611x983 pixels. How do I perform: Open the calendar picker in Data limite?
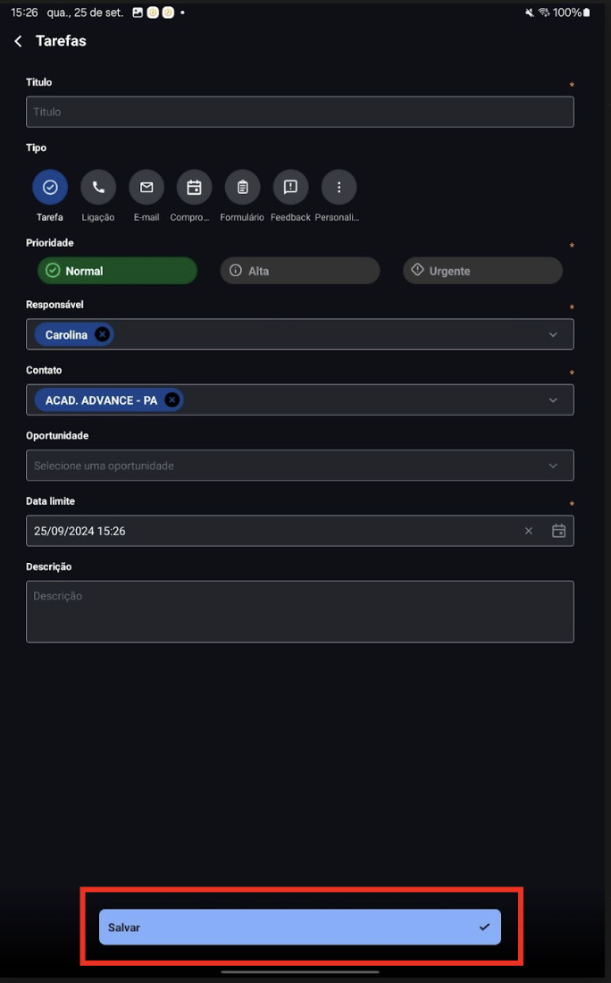point(558,531)
